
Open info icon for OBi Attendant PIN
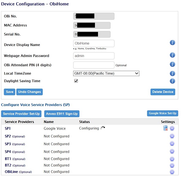(172, 64)
